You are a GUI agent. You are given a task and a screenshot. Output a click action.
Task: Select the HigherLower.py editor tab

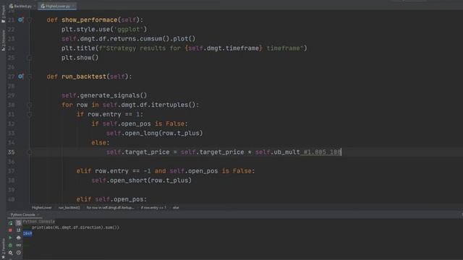[x=58, y=6]
